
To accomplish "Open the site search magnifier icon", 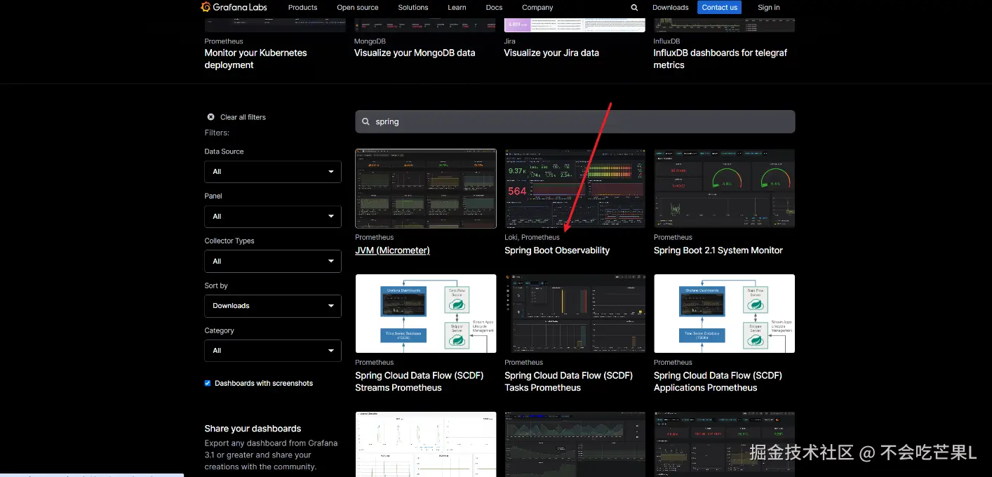I will [634, 8].
